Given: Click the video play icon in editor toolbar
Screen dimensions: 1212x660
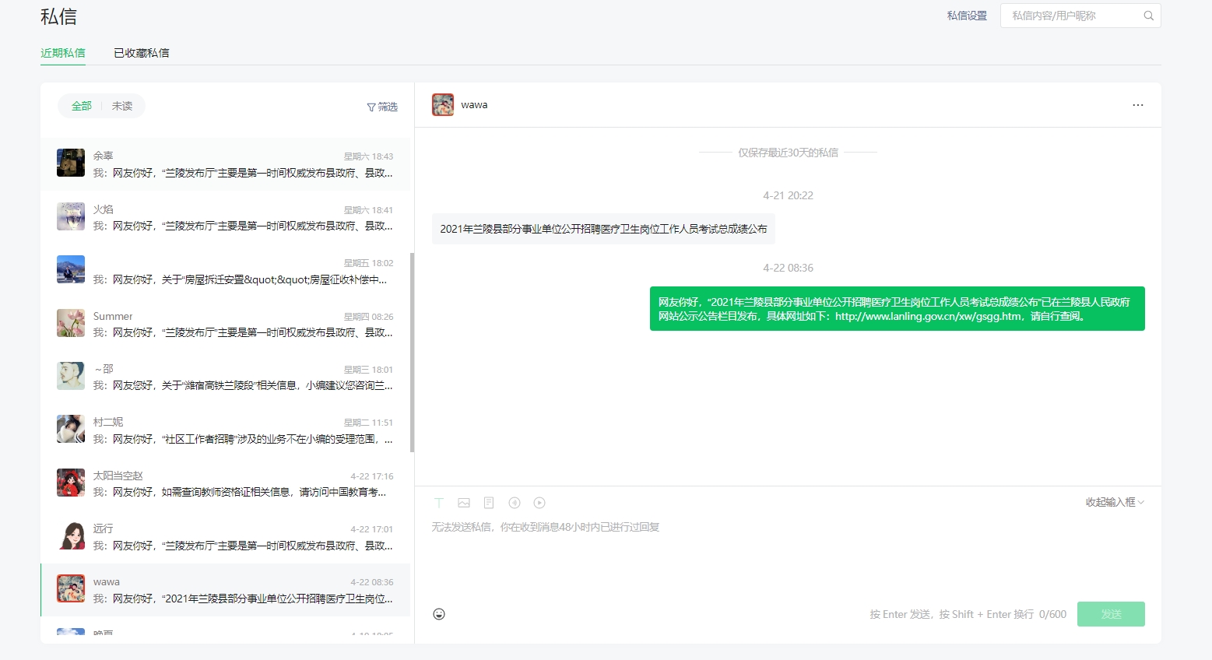Looking at the screenshot, I should point(539,503).
